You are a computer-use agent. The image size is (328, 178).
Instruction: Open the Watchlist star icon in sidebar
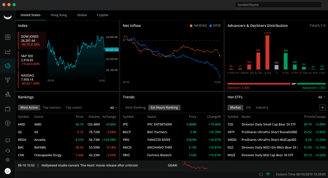click(x=8, y=37)
